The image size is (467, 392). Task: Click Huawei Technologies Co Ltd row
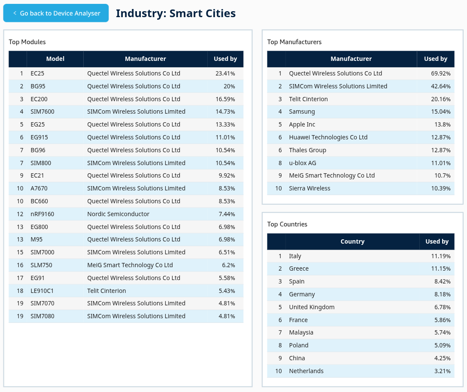point(361,137)
